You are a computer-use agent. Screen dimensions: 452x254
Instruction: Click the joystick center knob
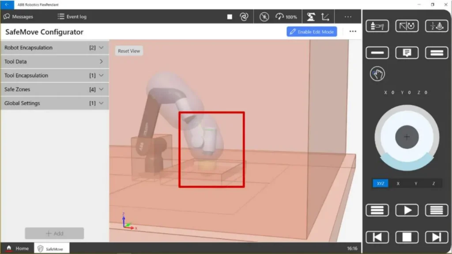(x=407, y=137)
